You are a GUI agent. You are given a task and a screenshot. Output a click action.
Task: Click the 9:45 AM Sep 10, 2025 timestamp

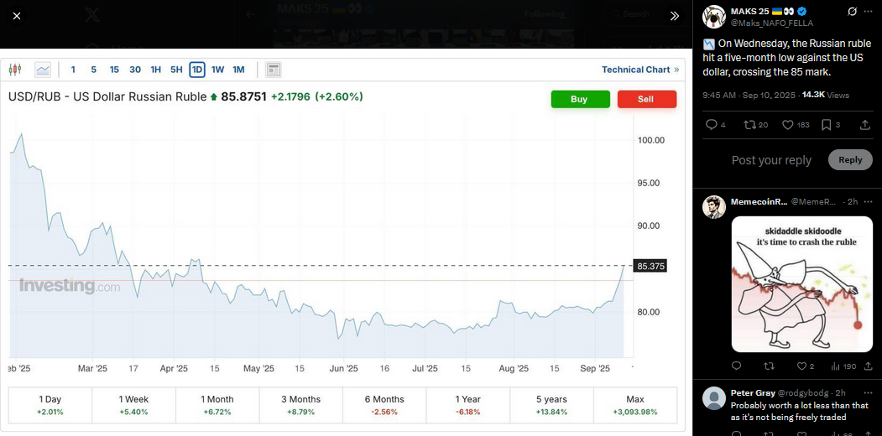749,95
